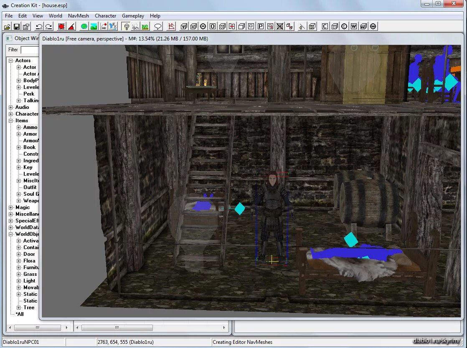Click the circled C toolbar icon
Screen dimensions: 467x348
344,26
